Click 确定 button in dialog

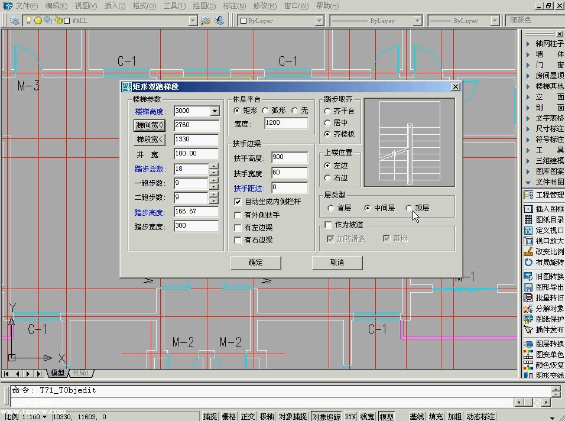pyautogui.click(x=256, y=263)
